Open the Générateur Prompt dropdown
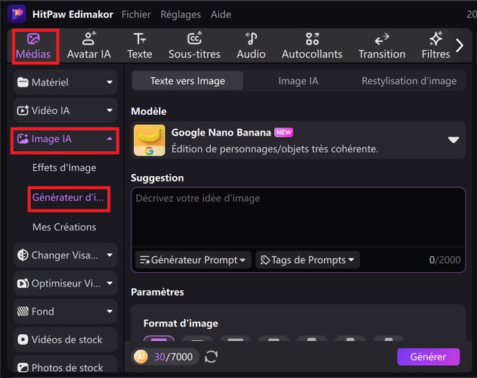 click(194, 260)
